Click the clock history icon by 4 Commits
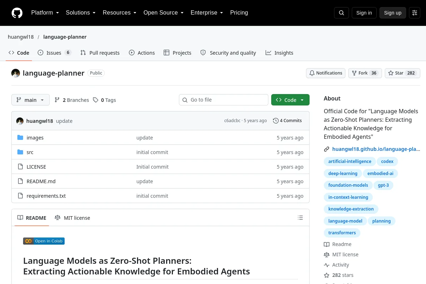The width and height of the screenshot is (426, 284). pyautogui.click(x=275, y=121)
